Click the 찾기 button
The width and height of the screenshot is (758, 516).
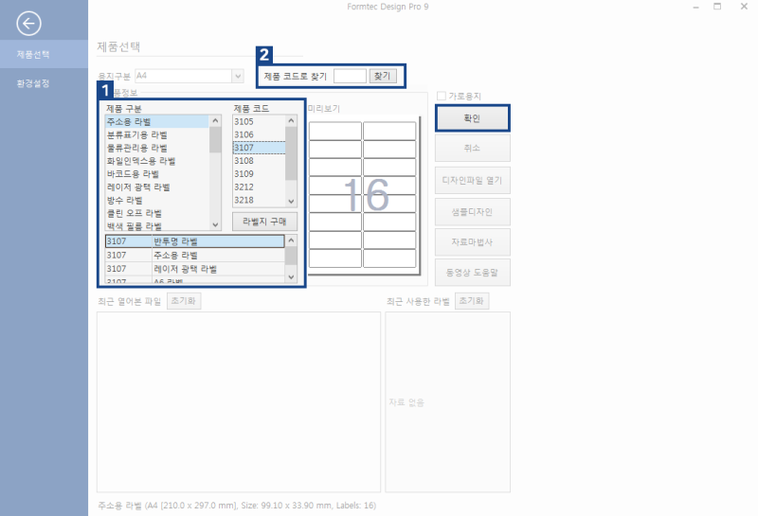[383, 76]
